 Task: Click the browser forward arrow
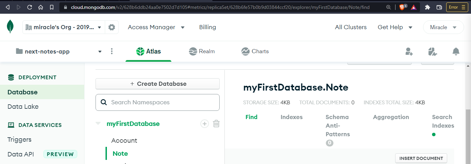(19, 7)
